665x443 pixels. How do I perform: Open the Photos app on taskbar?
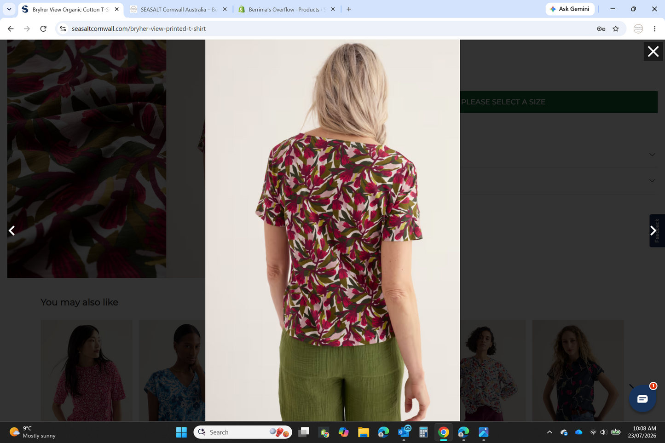[483, 432]
